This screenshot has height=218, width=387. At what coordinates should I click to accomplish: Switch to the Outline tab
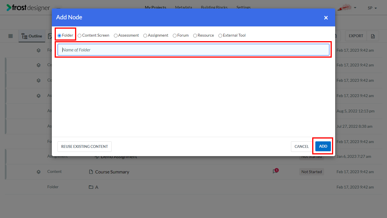32,36
